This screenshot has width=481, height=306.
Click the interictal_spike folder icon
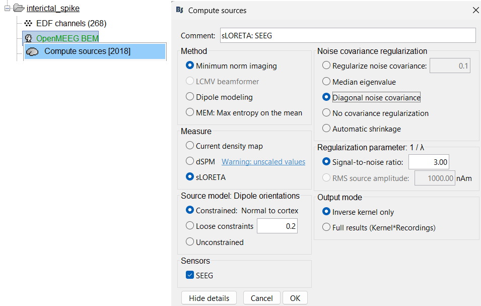pyautogui.click(x=19, y=8)
